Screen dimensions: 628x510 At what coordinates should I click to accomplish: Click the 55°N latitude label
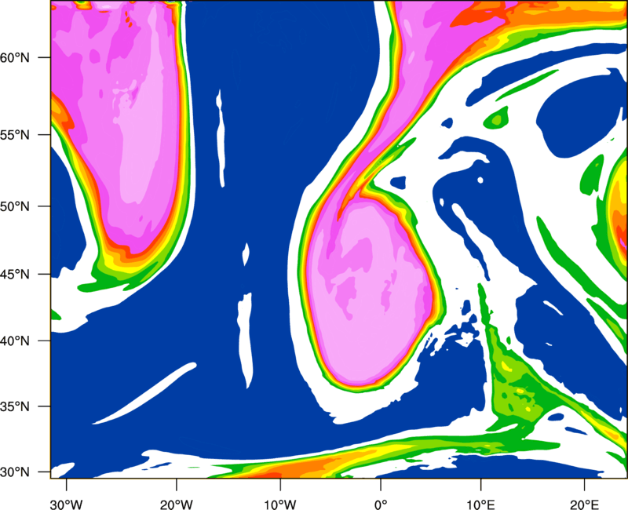pos(15,135)
